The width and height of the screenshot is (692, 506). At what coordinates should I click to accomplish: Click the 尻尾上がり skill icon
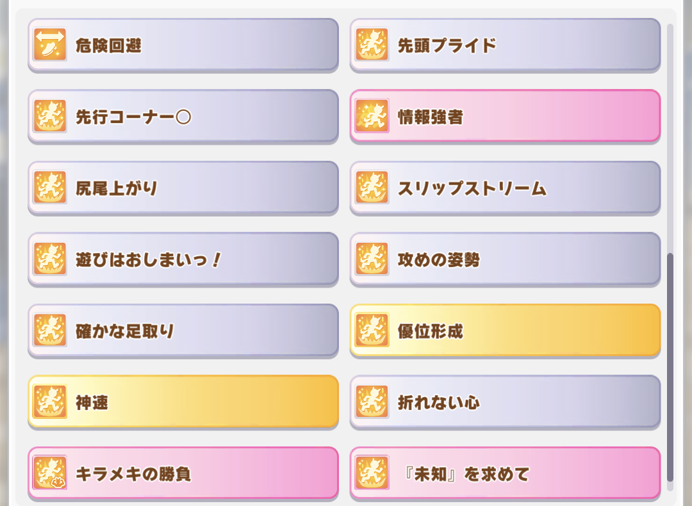50,188
